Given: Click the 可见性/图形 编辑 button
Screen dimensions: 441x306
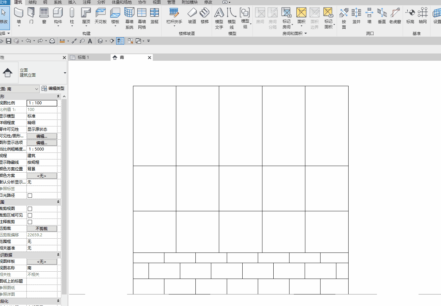Looking at the screenshot, I should click(42, 136).
